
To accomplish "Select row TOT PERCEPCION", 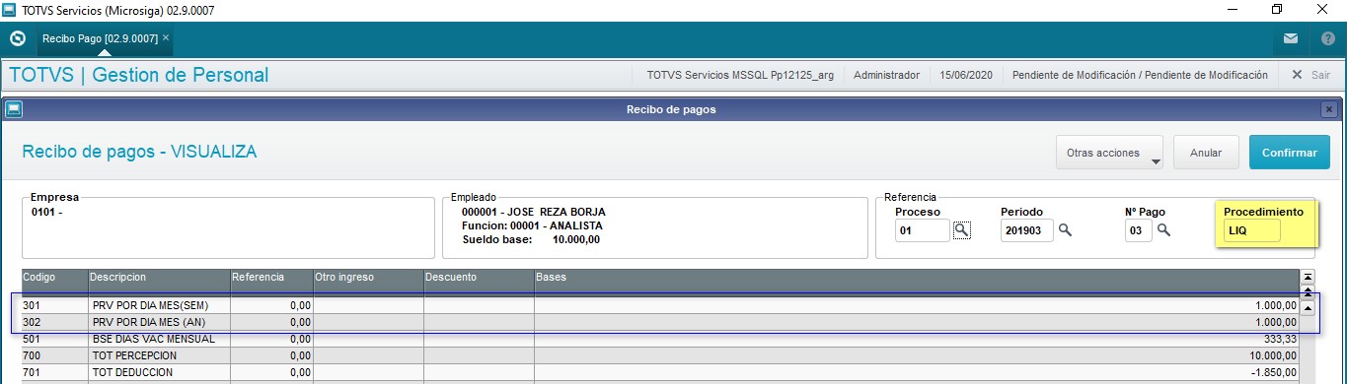I will [x=660, y=355].
